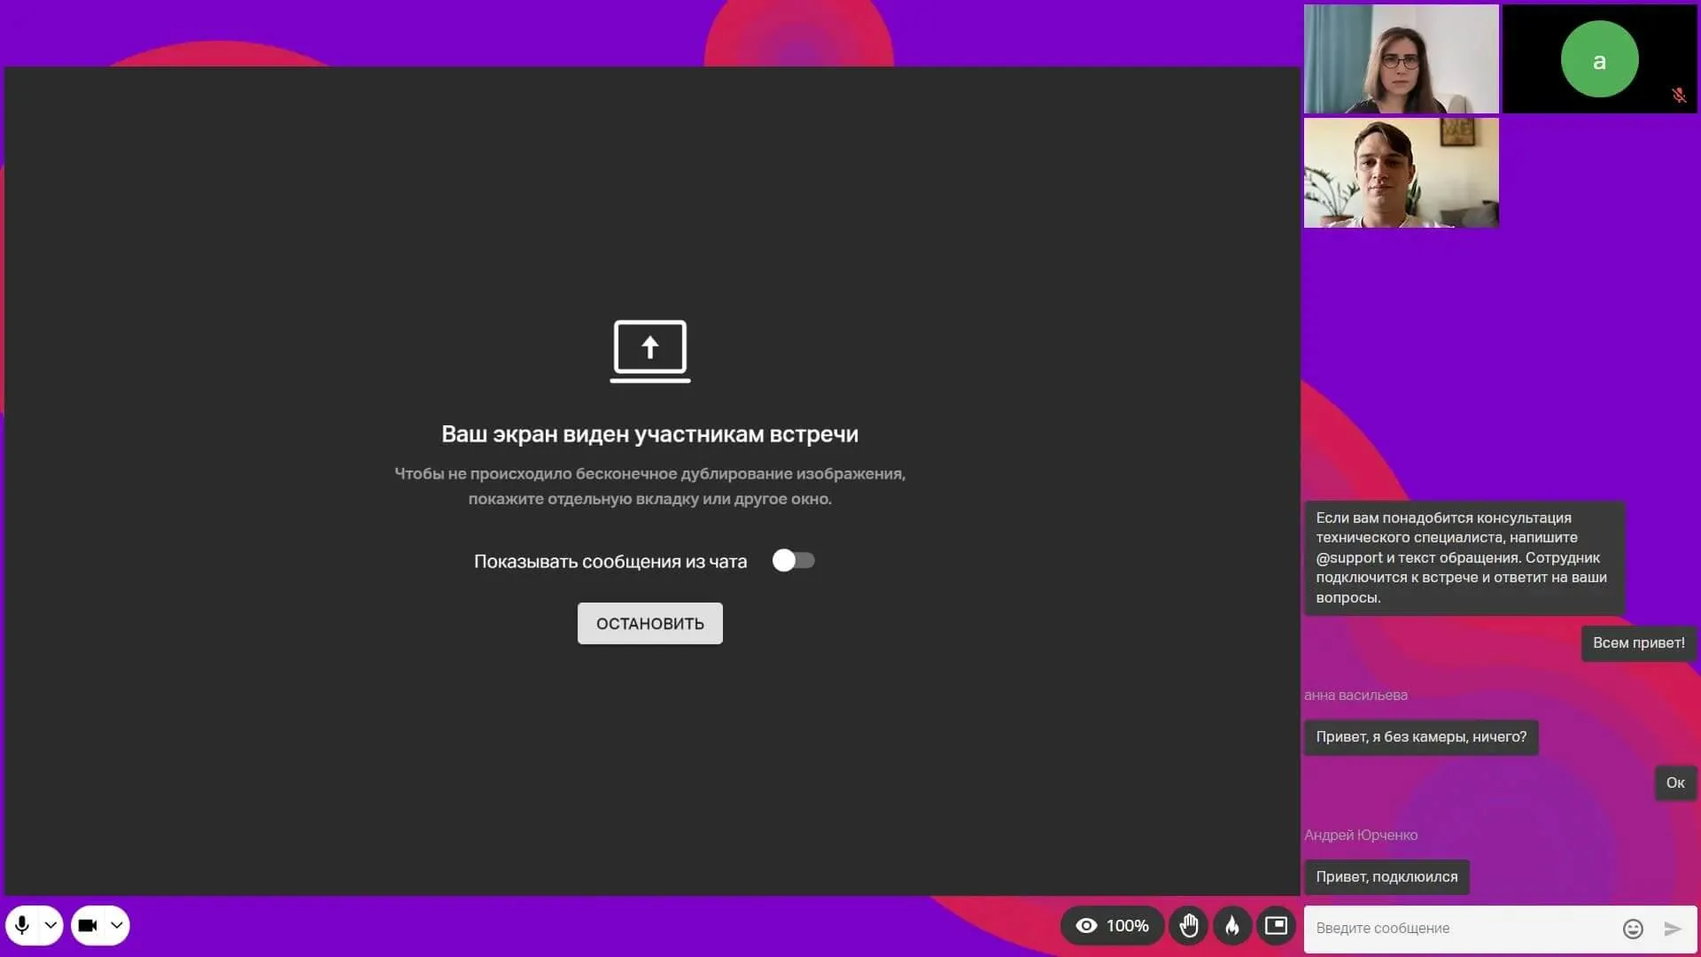Click heading 'Ваш экран виден участникам встречи'
The image size is (1701, 957).
[650, 434]
